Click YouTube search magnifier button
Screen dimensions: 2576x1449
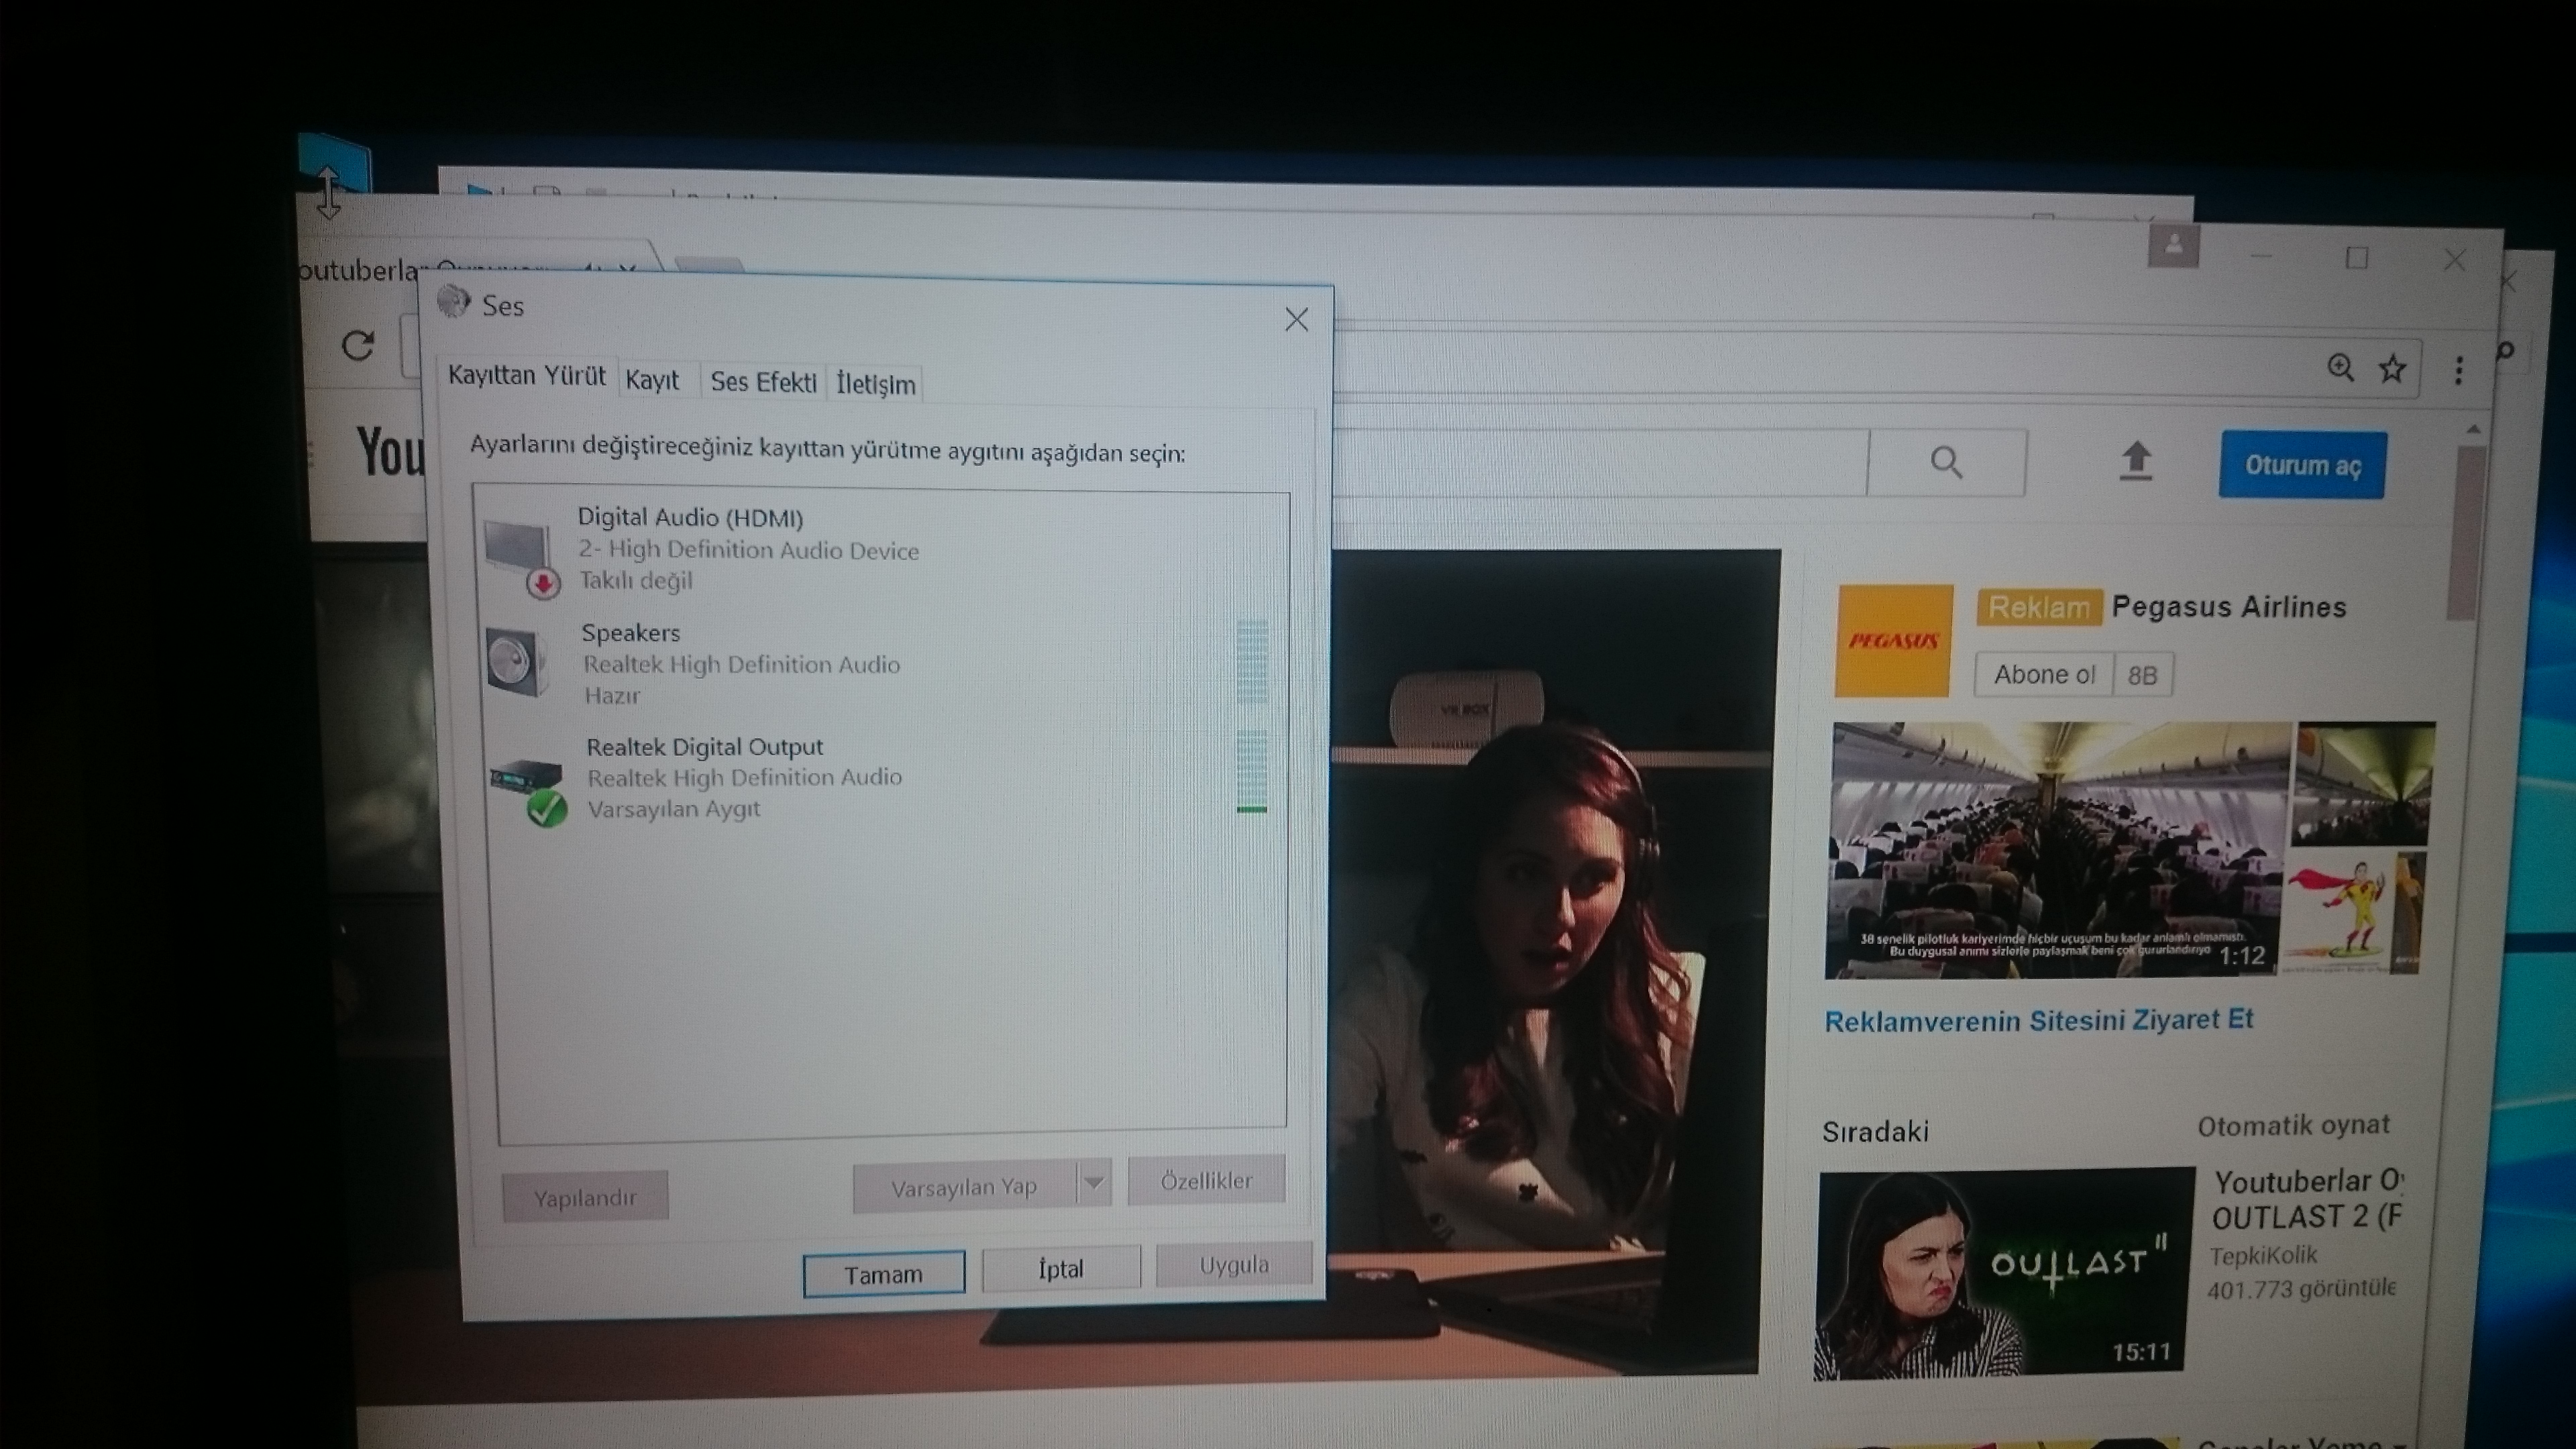pos(1946,462)
